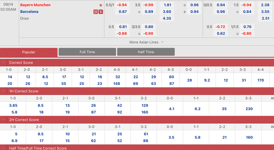Select first-half draw odds 2.51
Viewport: 274px width, 150px height.
point(265,18)
